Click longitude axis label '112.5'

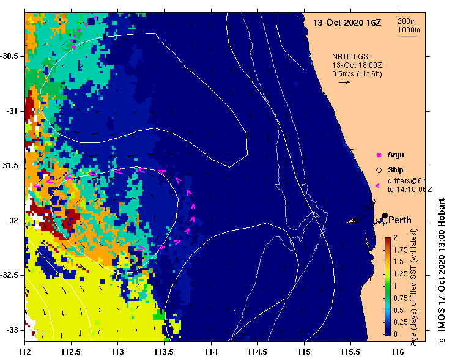[71, 352]
